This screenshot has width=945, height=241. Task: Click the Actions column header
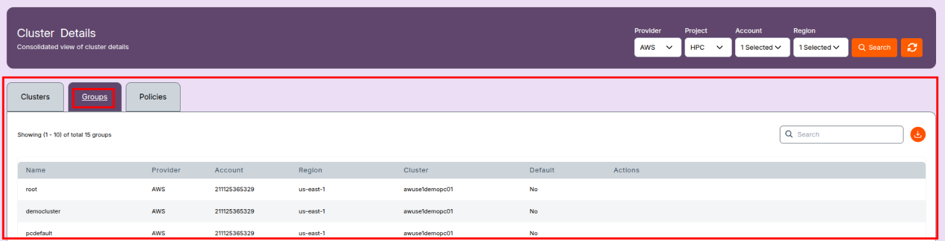(x=627, y=170)
